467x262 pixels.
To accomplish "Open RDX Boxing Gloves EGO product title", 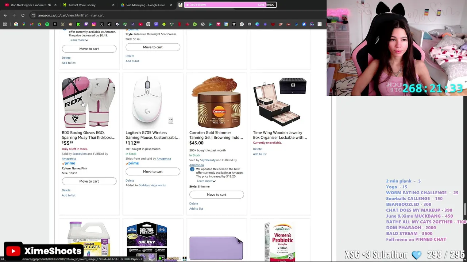I will [89, 135].
